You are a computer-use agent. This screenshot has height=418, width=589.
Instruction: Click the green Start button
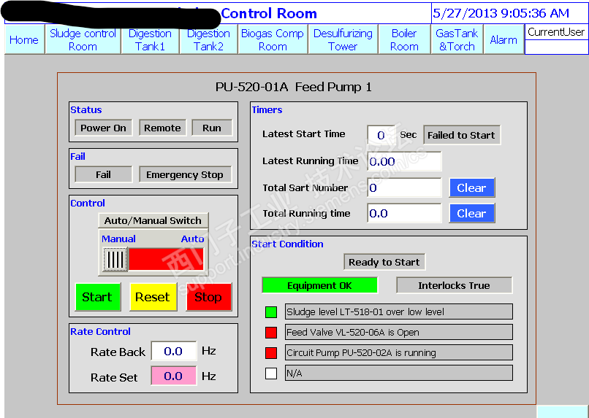pos(98,297)
